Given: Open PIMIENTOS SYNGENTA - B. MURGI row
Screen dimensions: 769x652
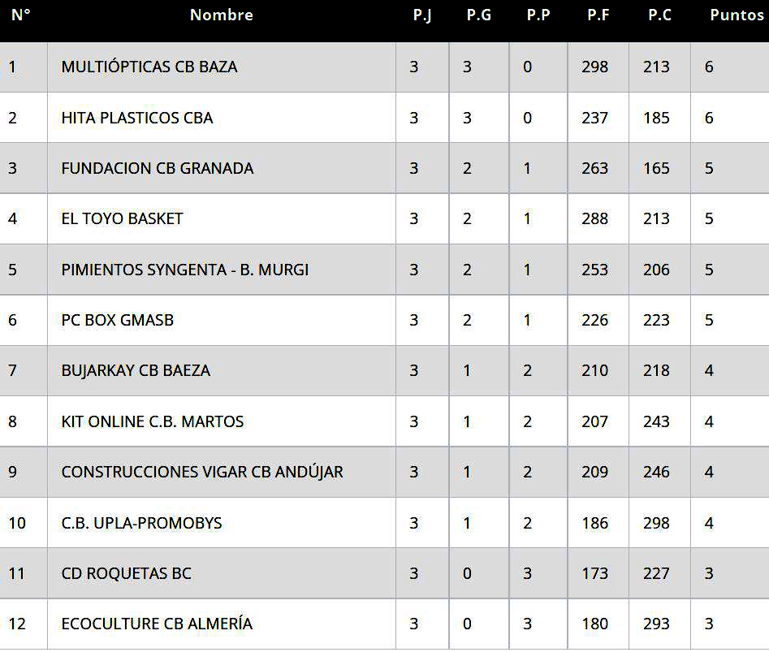Looking at the screenshot, I should [185, 270].
